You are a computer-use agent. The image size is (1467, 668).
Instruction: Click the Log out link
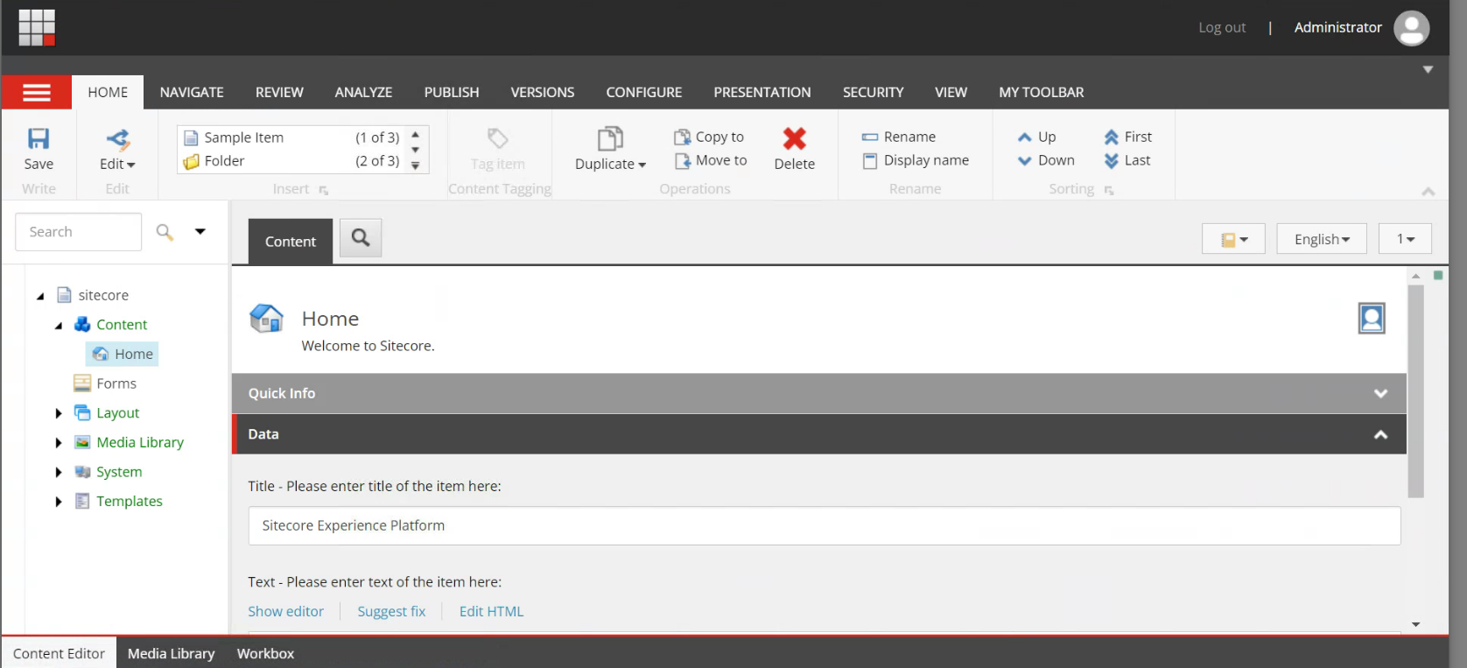(x=1222, y=28)
